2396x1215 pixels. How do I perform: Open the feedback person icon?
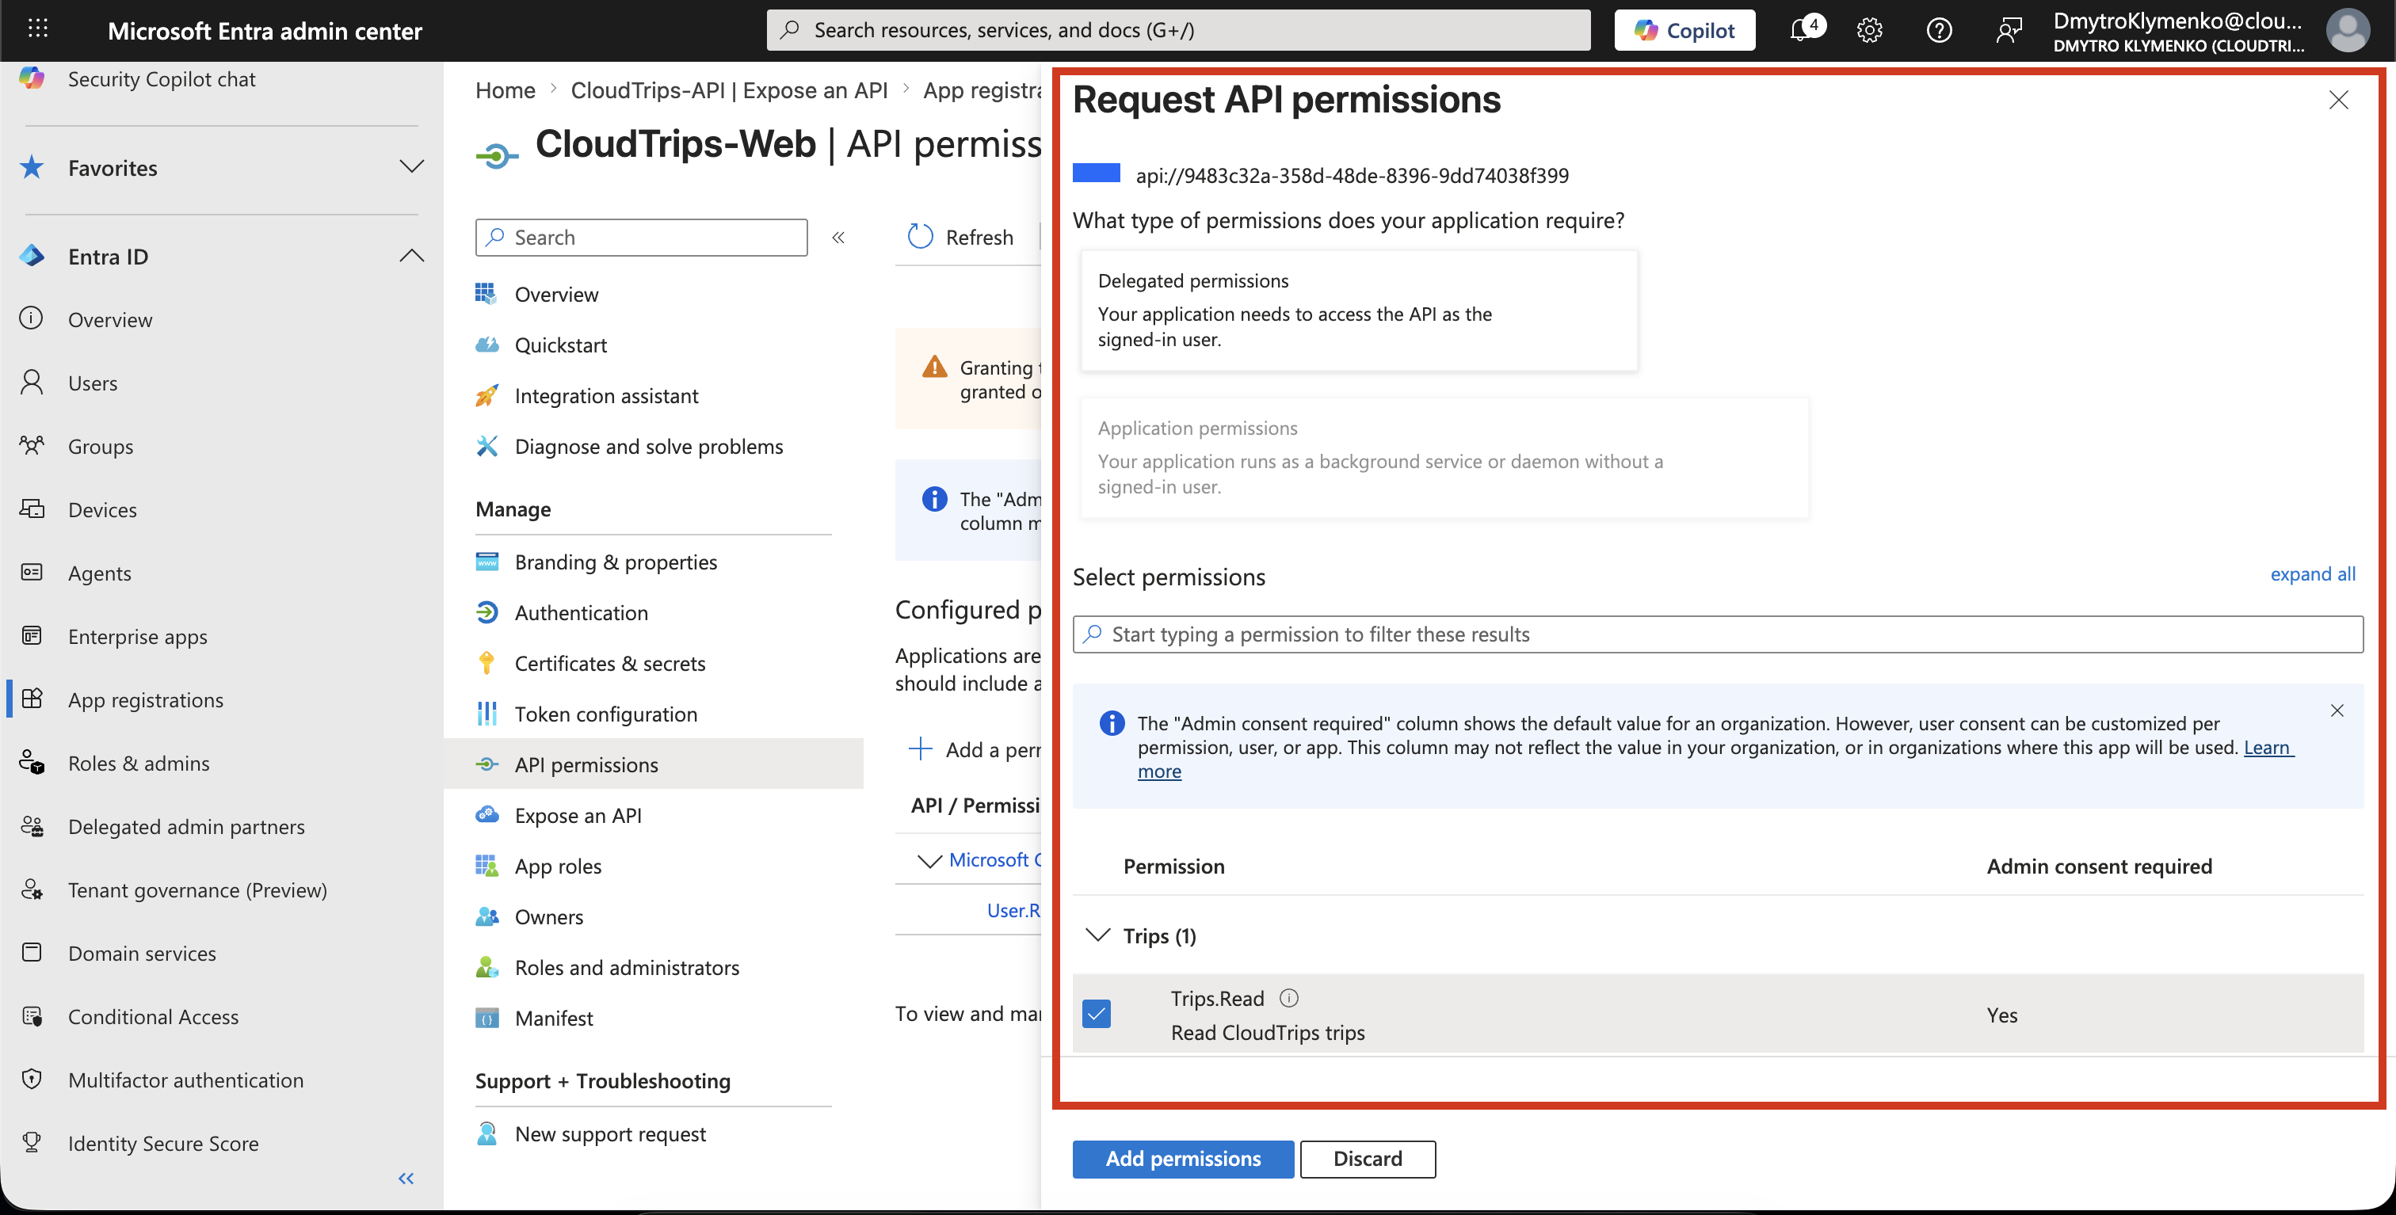[x=2009, y=30]
